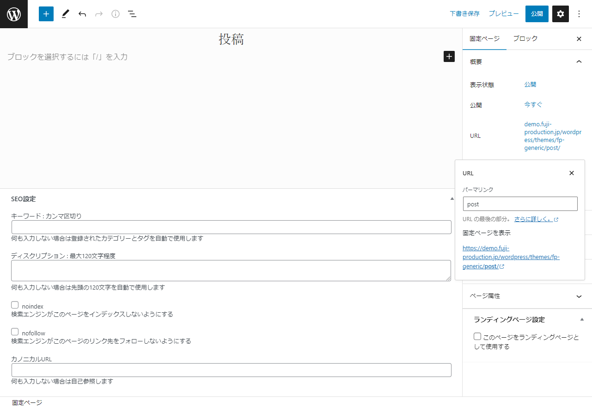This screenshot has width=592, height=408.
Task: Enable the nofollow checkbox
Action: 15,332
